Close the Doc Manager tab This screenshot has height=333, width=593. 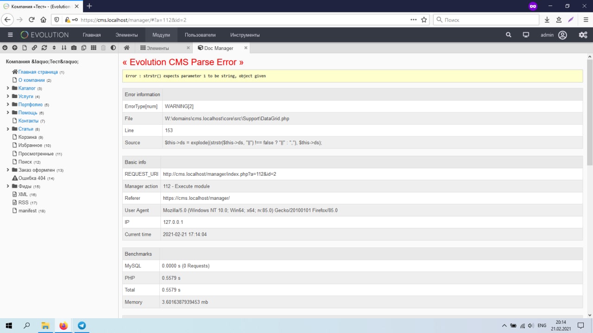(246, 48)
